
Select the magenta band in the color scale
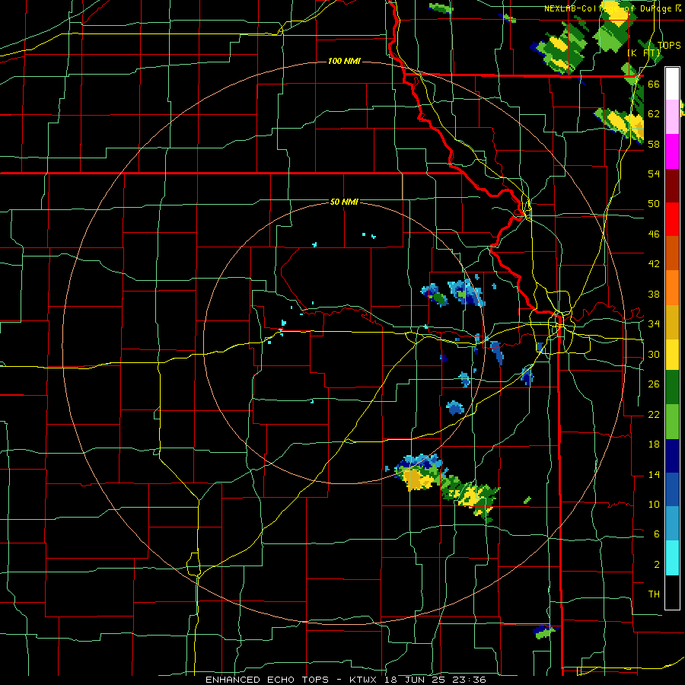pyautogui.click(x=672, y=151)
